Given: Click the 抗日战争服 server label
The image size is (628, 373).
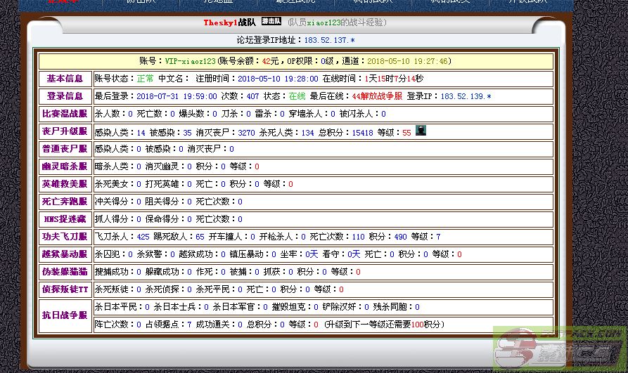Looking at the screenshot, I should tap(65, 316).
